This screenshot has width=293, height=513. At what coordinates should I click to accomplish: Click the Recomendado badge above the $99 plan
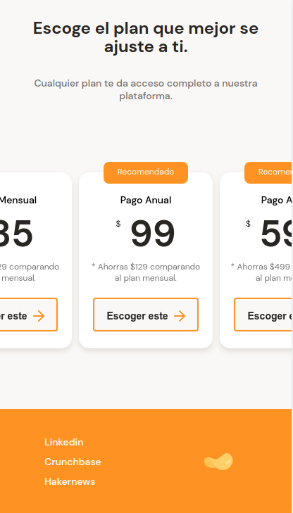[x=146, y=172]
